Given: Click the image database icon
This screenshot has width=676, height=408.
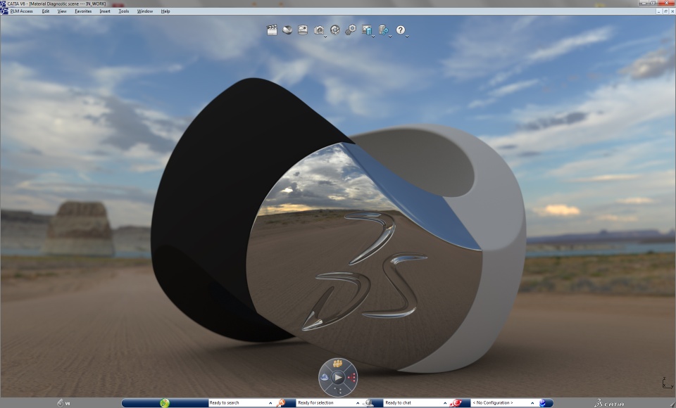Looking at the screenshot, I should 366,30.
